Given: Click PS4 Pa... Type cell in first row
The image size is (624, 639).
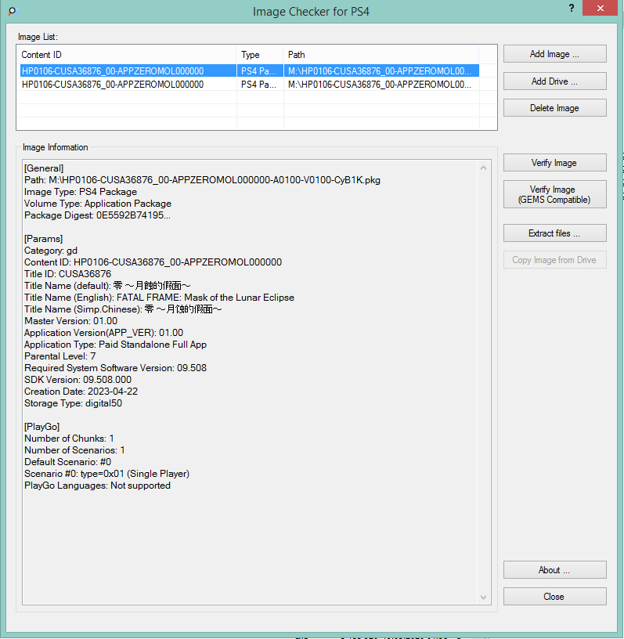Looking at the screenshot, I should pos(259,71).
